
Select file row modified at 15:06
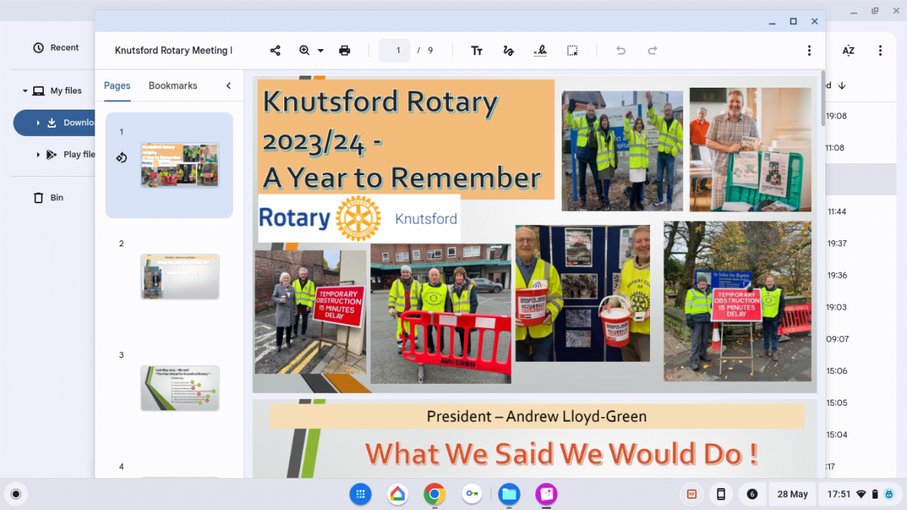pos(862,371)
